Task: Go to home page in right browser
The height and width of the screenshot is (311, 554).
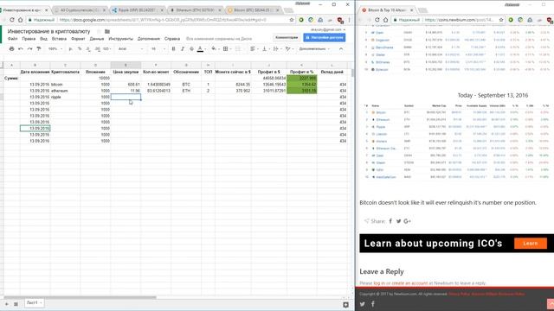Action: 385,20
